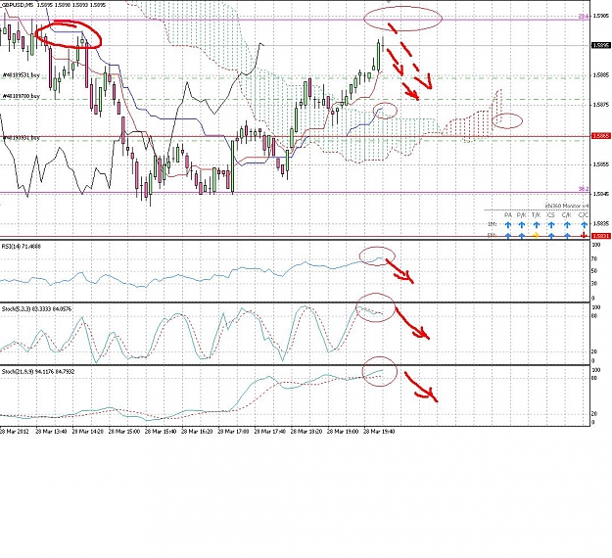Click the 1.5905 price on the axis
This screenshot has width=612, height=558.
tap(601, 16)
